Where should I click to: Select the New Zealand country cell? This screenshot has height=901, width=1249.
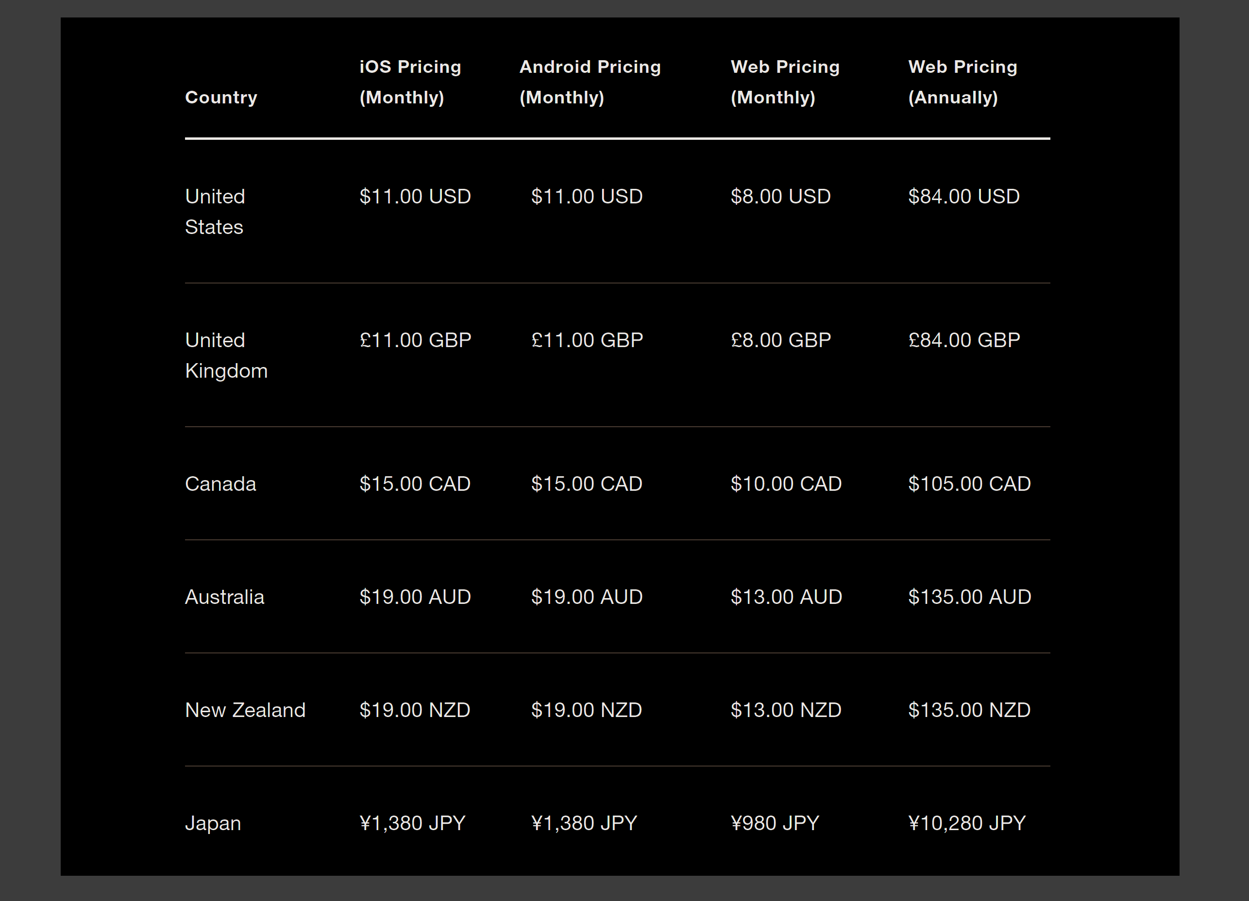click(x=245, y=710)
